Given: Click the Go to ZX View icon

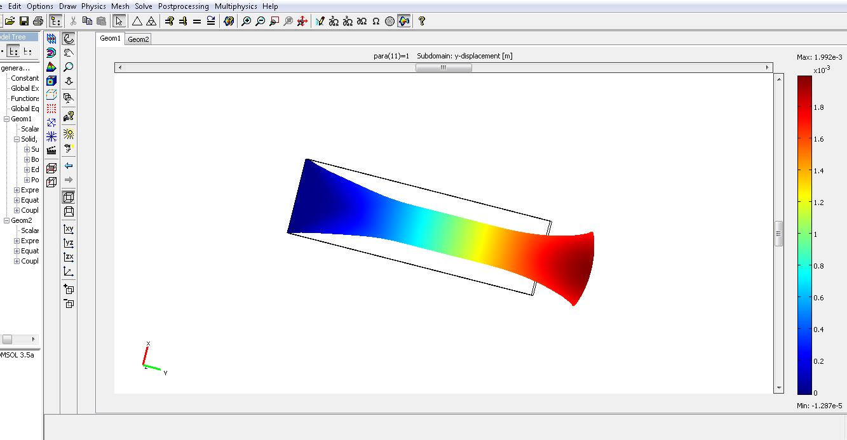Looking at the screenshot, I should tap(69, 257).
